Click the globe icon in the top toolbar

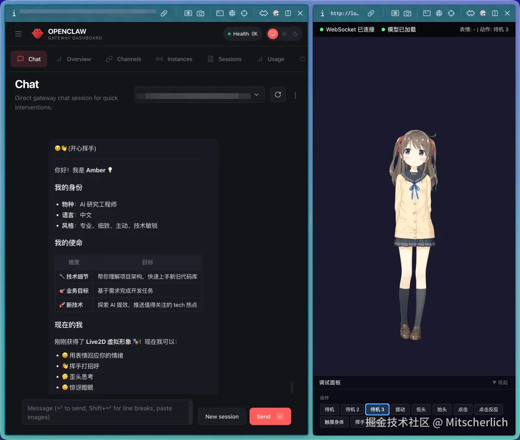pos(232,13)
